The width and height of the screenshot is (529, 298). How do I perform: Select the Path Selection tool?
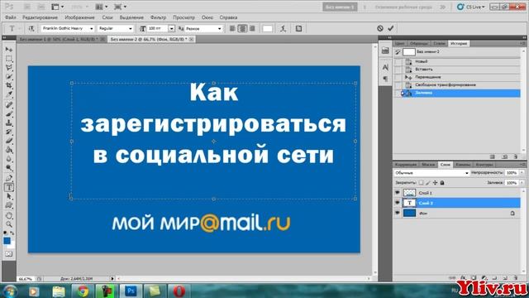coord(9,196)
